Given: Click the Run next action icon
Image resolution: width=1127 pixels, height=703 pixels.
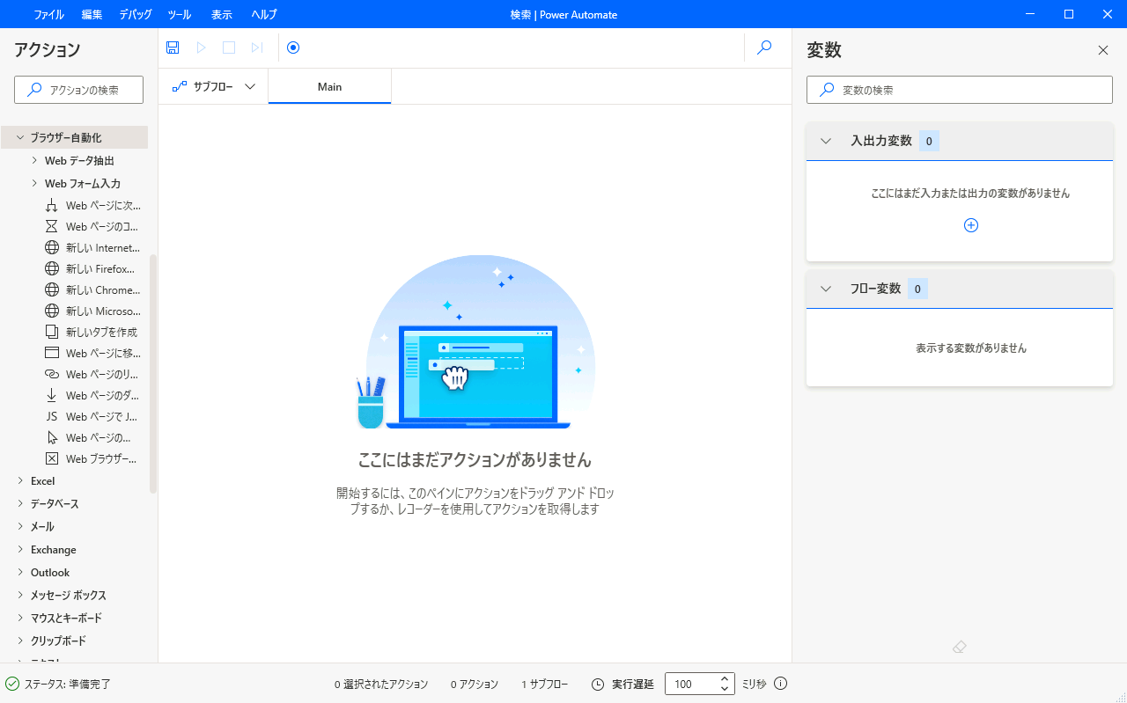Looking at the screenshot, I should pyautogui.click(x=257, y=48).
